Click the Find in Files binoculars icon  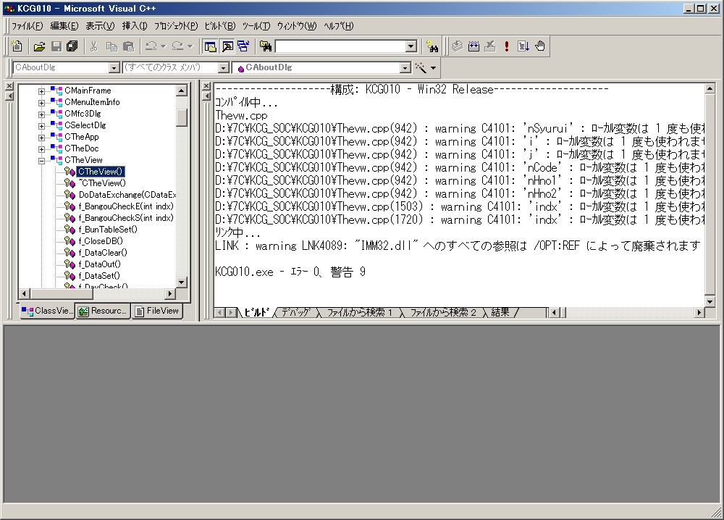tap(265, 46)
